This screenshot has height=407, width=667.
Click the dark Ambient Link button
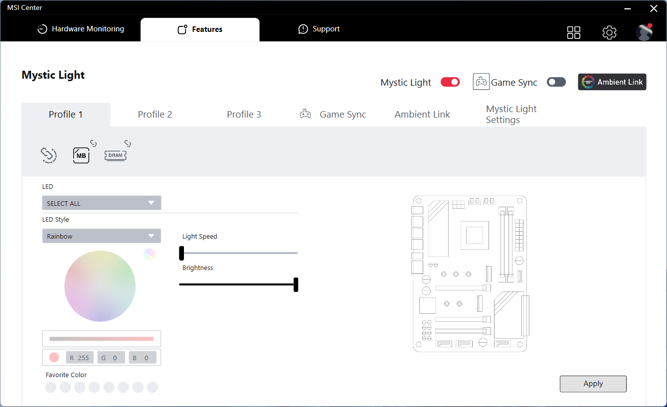612,82
